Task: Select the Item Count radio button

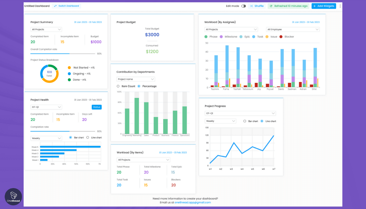Action: click(x=118, y=86)
